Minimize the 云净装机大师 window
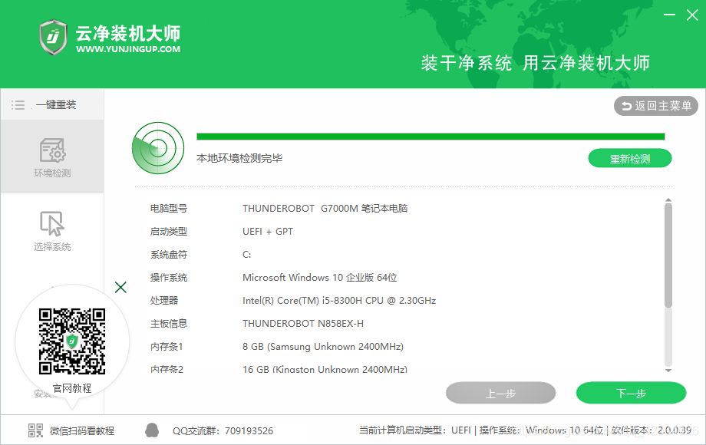The image size is (706, 445). coord(669,15)
